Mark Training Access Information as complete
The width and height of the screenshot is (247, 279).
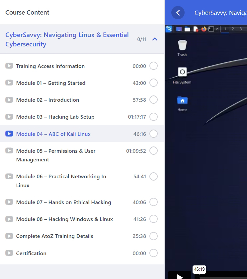[153, 66]
